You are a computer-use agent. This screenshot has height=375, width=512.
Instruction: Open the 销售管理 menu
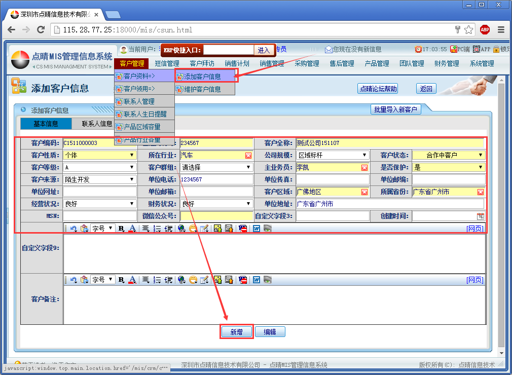coord(272,63)
